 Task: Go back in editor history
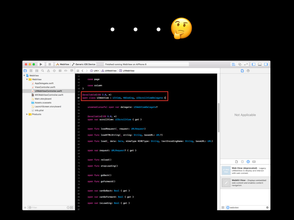tap(82, 71)
